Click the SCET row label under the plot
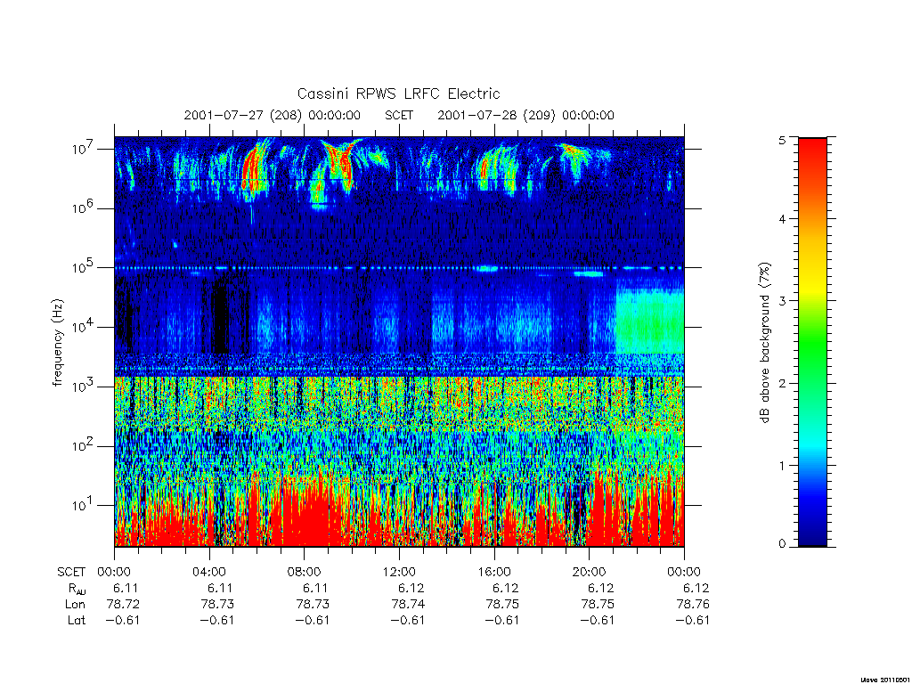This screenshot has width=912, height=684. (71, 572)
